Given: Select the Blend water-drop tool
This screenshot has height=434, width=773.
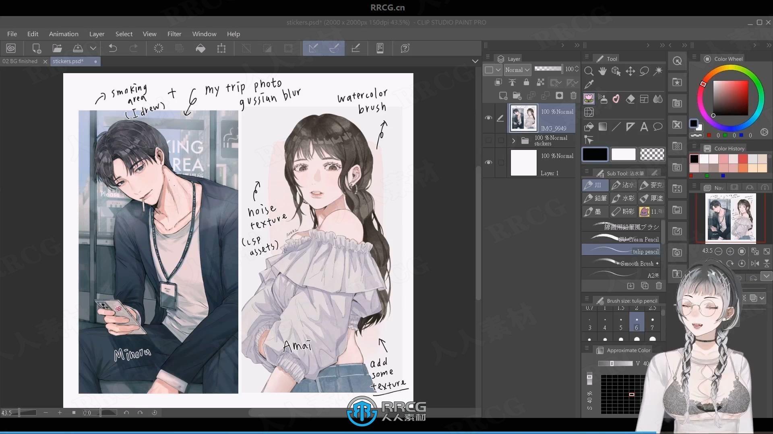Looking at the screenshot, I should [x=658, y=99].
